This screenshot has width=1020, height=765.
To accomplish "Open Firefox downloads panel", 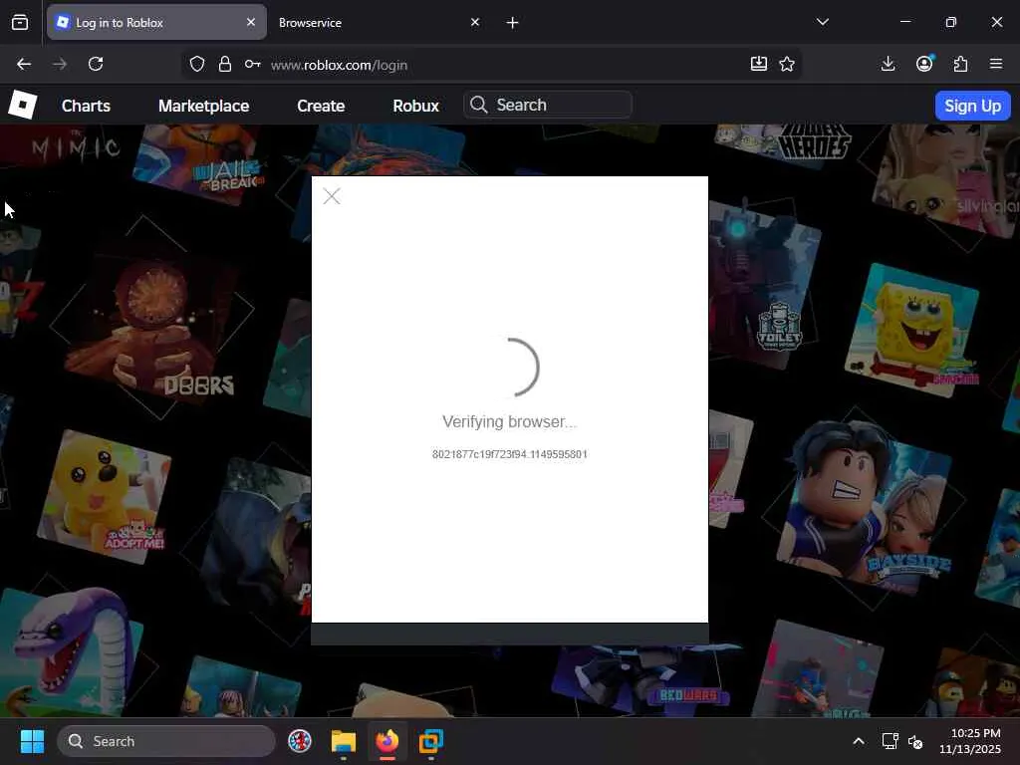I will click(x=888, y=64).
